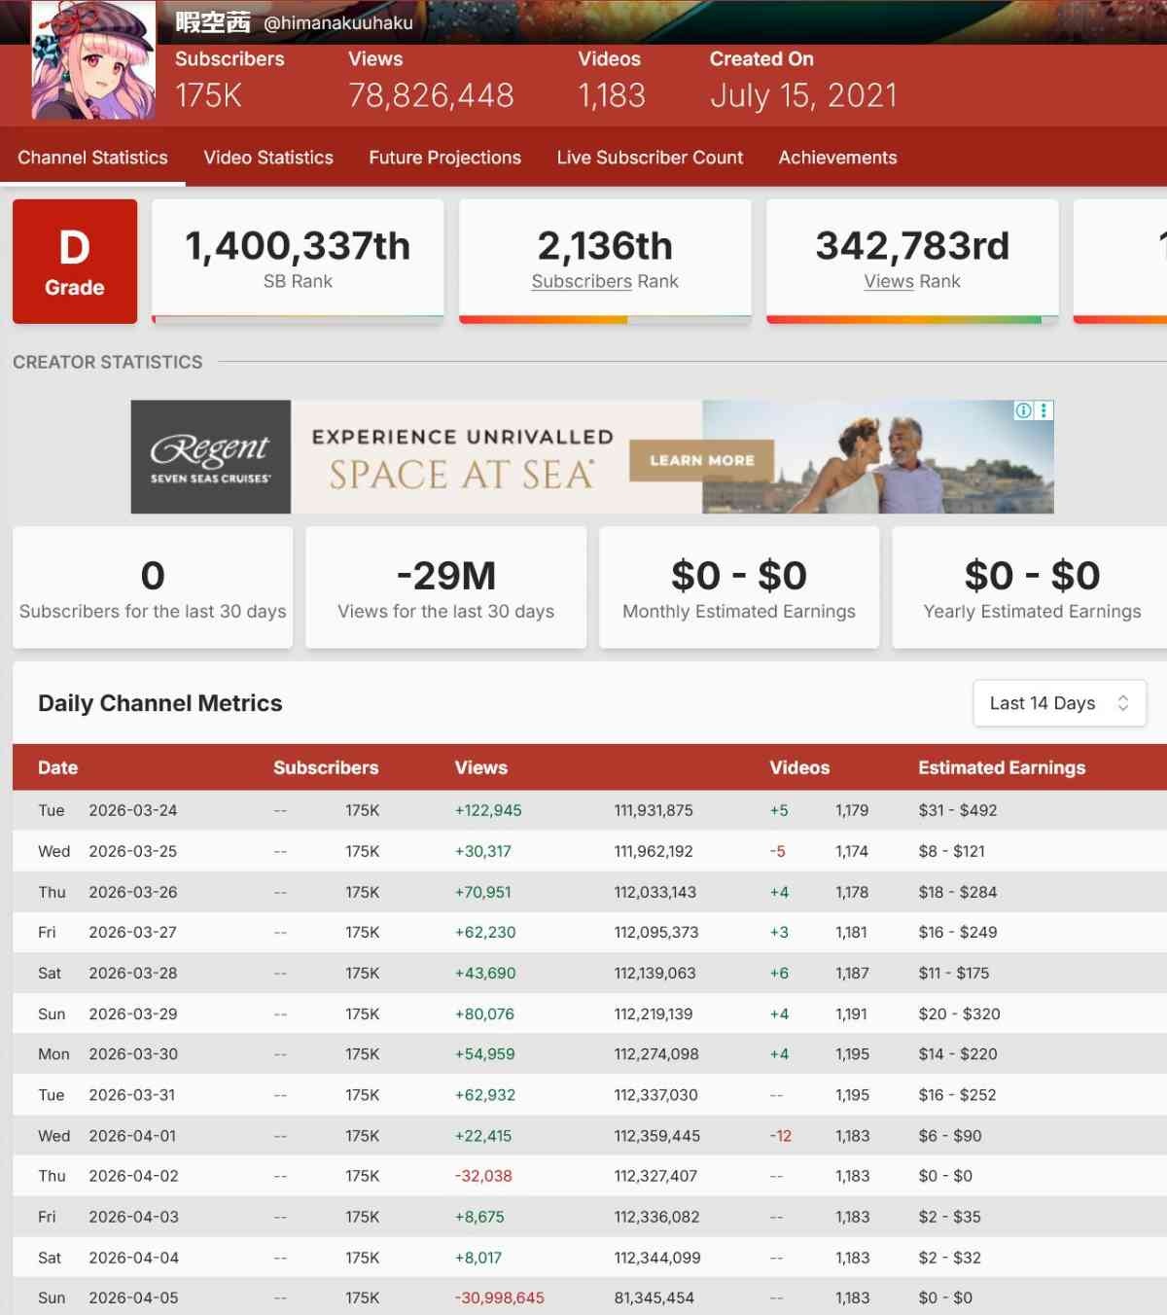This screenshot has height=1315, width=1167.
Task: Open the Last 14 Days dropdown
Action: point(1058,703)
